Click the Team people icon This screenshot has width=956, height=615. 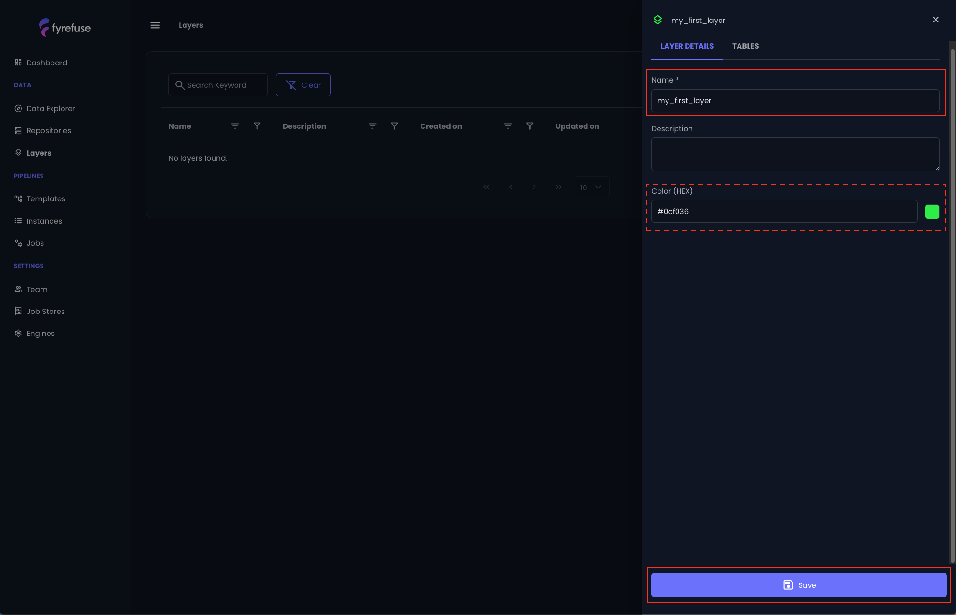(x=18, y=289)
